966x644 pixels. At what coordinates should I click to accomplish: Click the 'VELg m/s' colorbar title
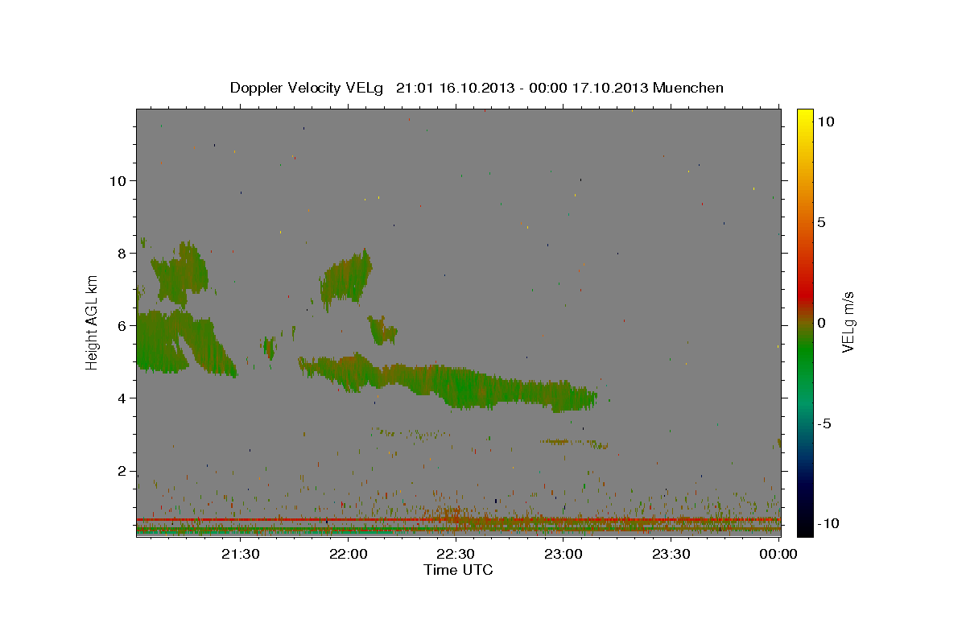coord(848,323)
